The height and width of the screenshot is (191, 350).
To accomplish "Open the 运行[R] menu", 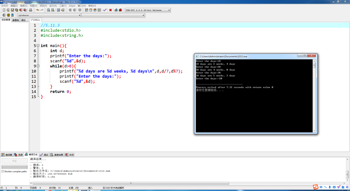I will (53, 6).
